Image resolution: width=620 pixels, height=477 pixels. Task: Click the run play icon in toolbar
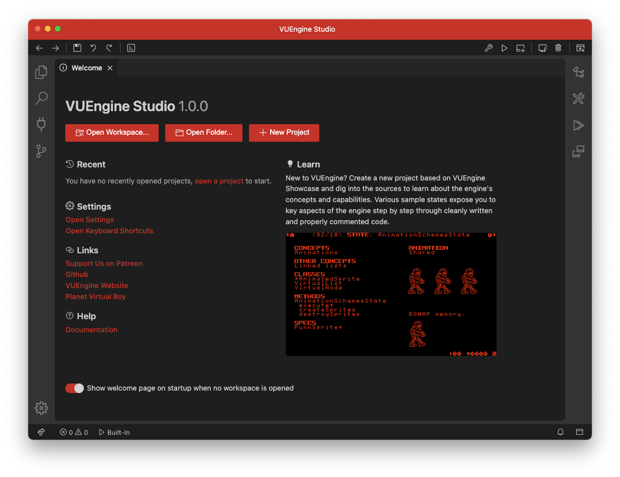(505, 48)
